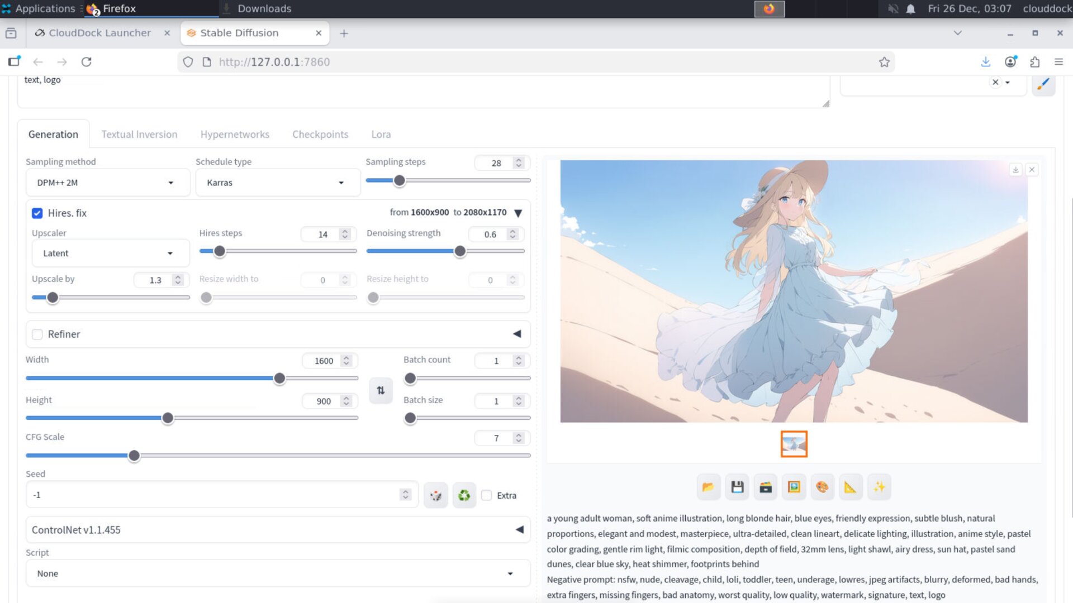Send the image to inpaint

tap(822, 487)
